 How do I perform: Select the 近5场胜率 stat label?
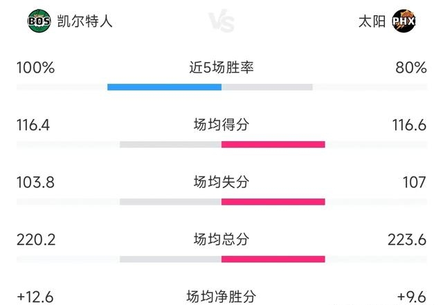coord(221,68)
